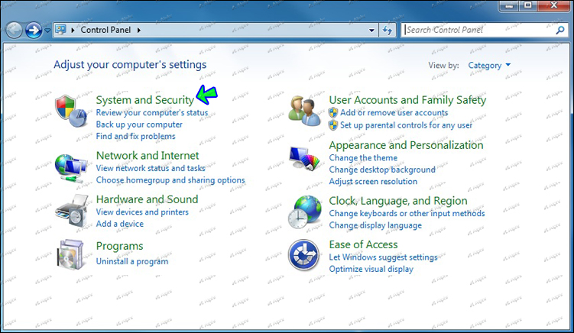Click Change display language

click(375, 225)
